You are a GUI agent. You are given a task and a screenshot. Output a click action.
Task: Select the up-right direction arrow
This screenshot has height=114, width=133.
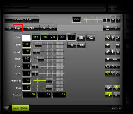point(118,38)
